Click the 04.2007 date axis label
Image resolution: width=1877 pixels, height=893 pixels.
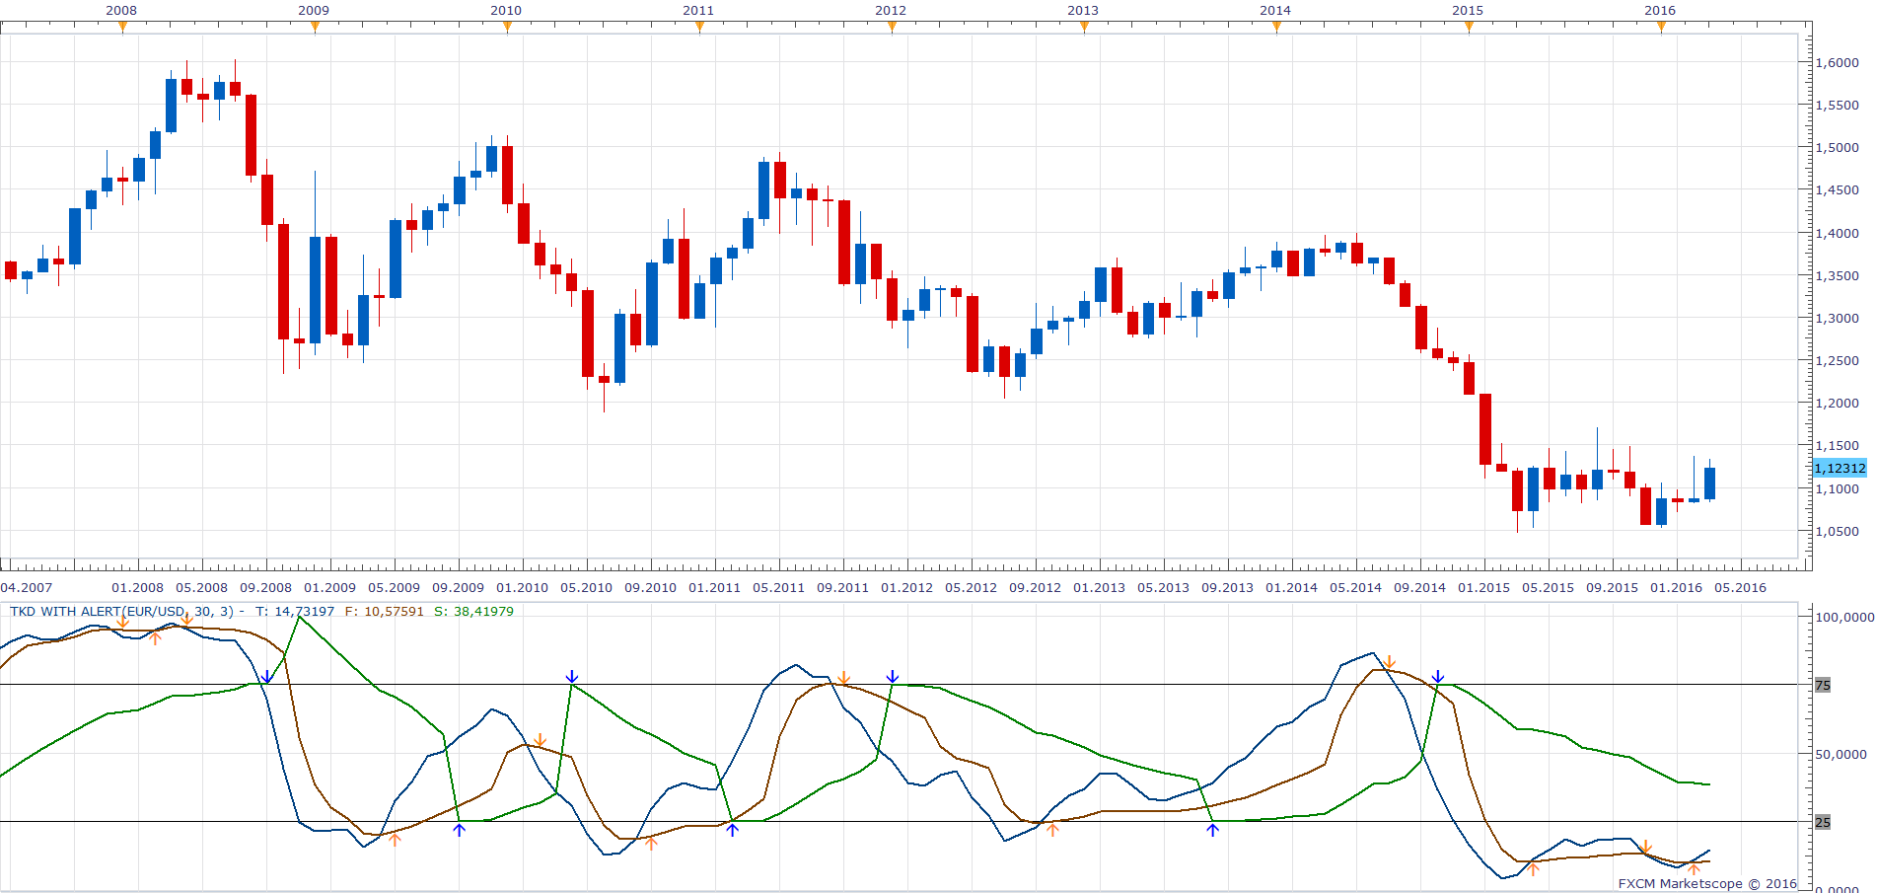(x=27, y=588)
